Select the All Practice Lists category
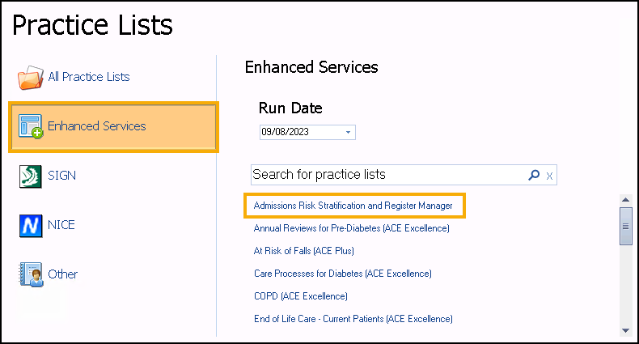Viewport: 639px width, 344px height. (89, 77)
